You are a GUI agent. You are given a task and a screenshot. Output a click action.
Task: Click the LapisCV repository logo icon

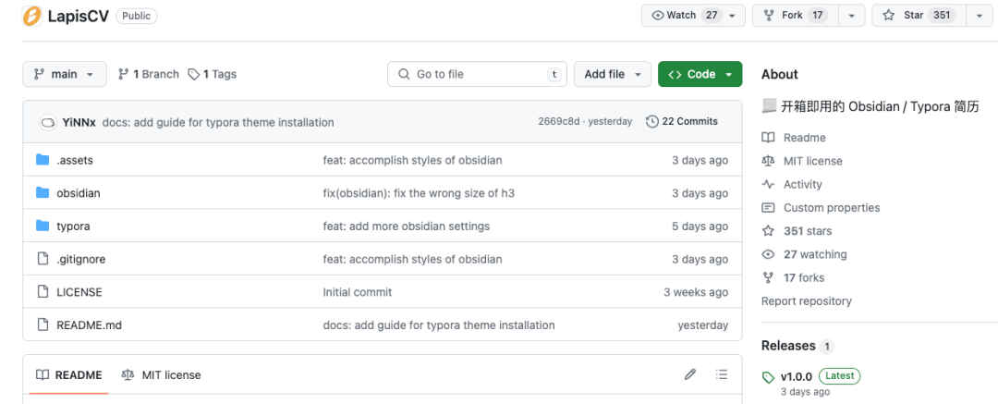(x=31, y=16)
